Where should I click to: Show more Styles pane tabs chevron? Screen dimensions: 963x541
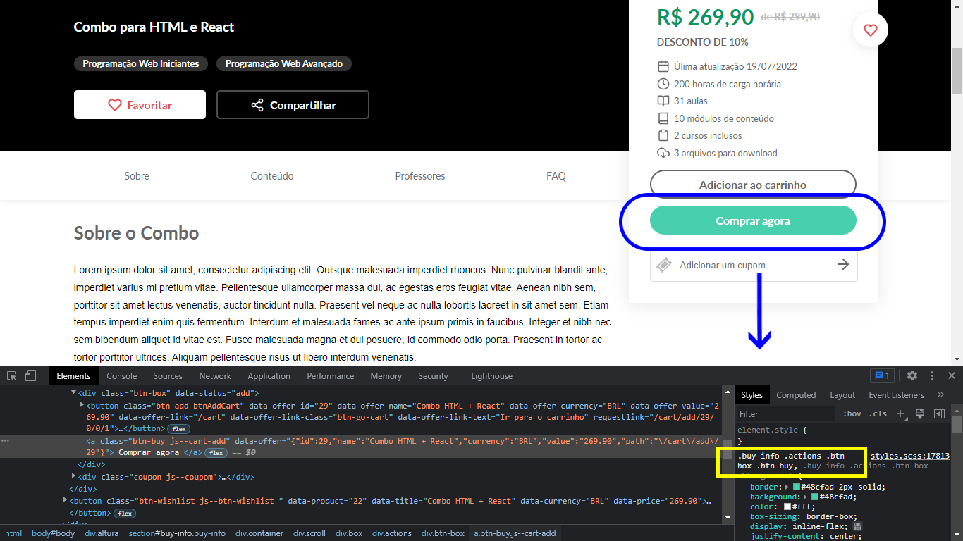940,394
